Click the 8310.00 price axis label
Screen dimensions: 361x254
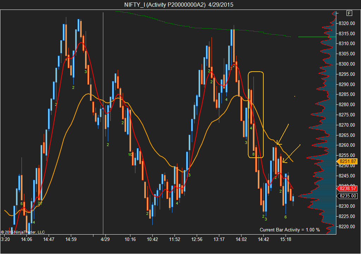(347, 43)
